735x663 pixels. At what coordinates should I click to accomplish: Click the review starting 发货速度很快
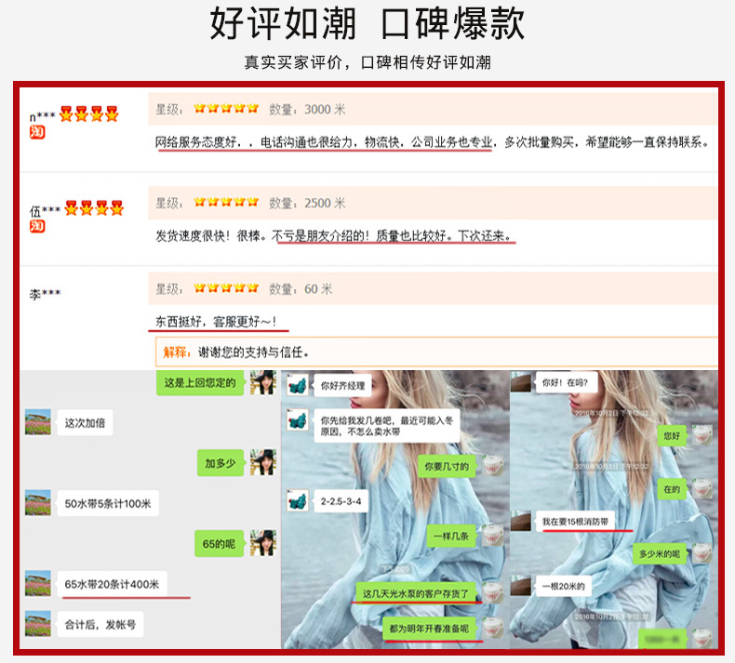coord(334,235)
